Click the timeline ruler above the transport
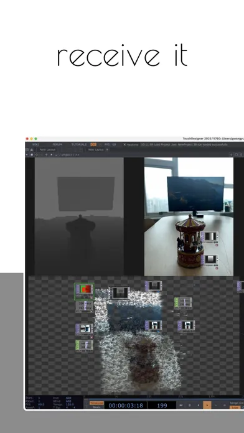 point(164,397)
